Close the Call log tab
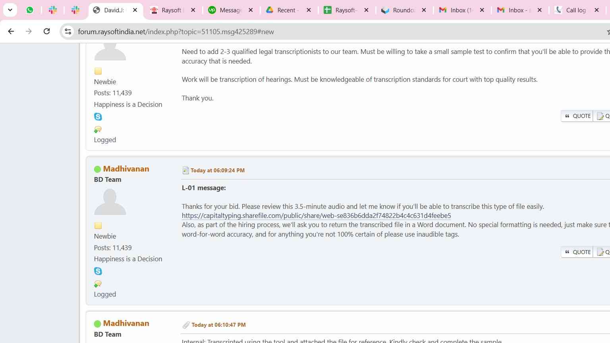610x343 pixels. tap(596, 10)
